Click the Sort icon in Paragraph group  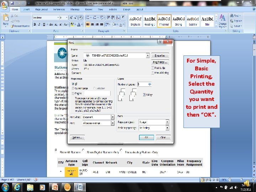pyautogui.click(x=118, y=17)
